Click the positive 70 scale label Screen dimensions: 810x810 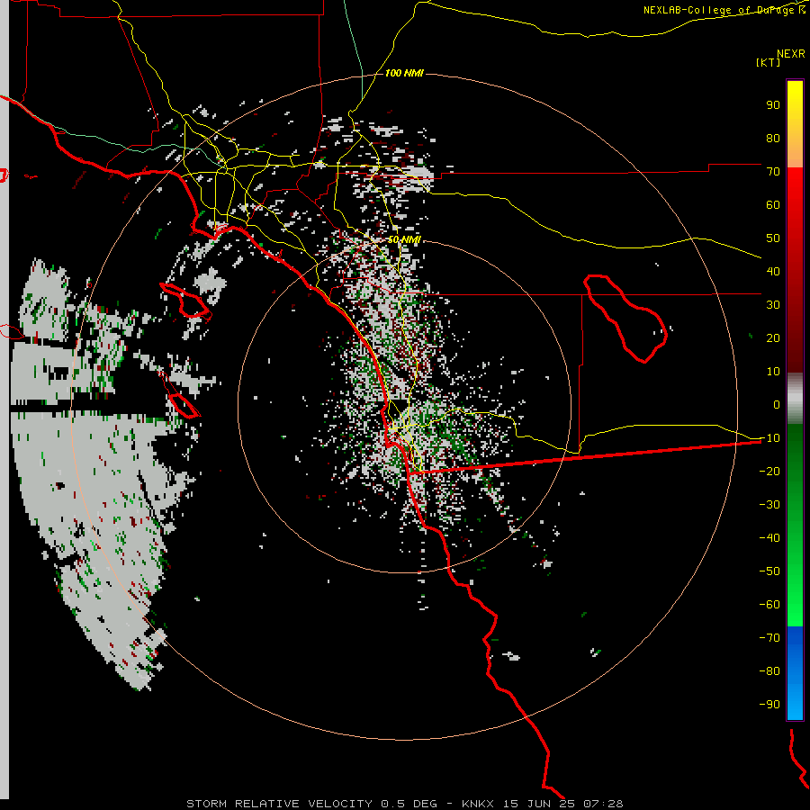[x=773, y=172]
